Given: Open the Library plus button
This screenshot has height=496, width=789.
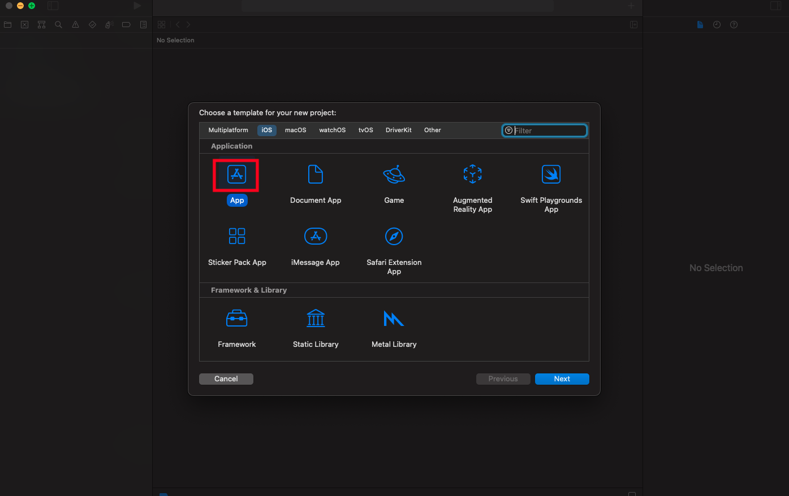Looking at the screenshot, I should pyautogui.click(x=631, y=6).
